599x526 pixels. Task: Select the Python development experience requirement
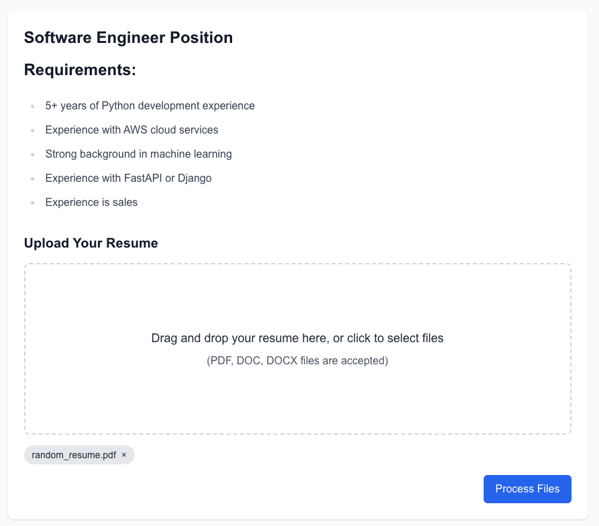(x=150, y=106)
